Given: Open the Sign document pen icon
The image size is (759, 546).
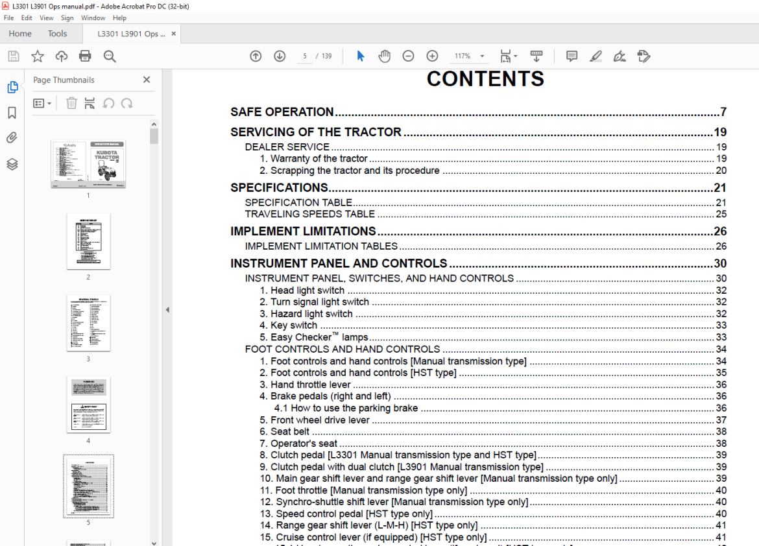Looking at the screenshot, I should point(620,56).
